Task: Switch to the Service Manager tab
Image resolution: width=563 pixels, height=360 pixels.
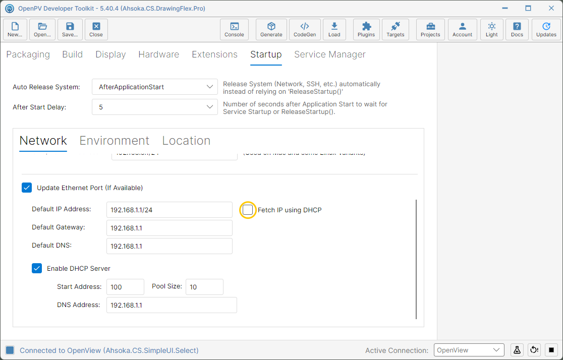Action: 330,54
